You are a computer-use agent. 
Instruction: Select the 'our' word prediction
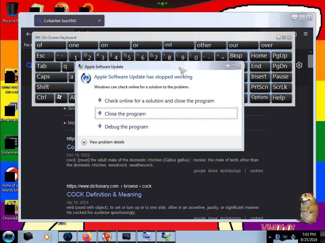[243, 45]
